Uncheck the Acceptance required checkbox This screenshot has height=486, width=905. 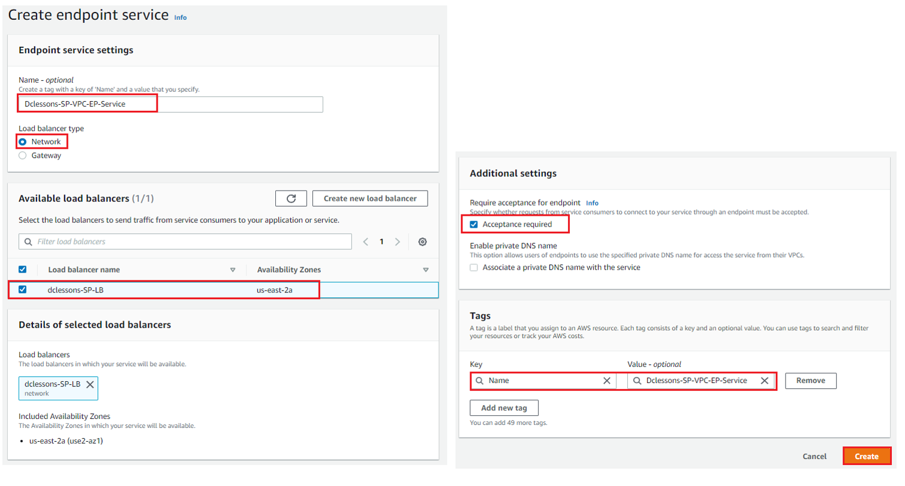coord(474,224)
